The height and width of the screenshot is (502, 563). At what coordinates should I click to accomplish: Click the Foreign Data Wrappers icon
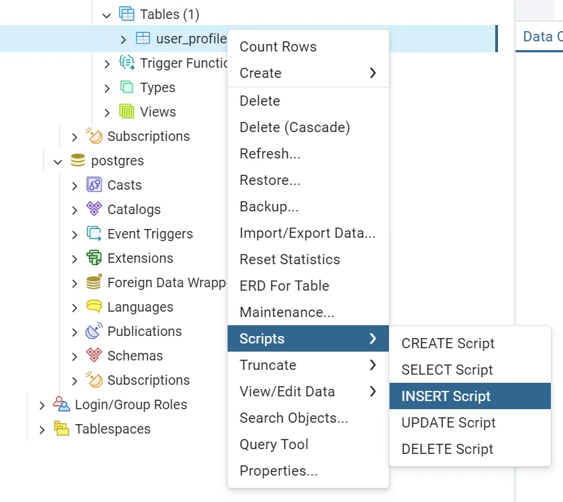tap(94, 282)
